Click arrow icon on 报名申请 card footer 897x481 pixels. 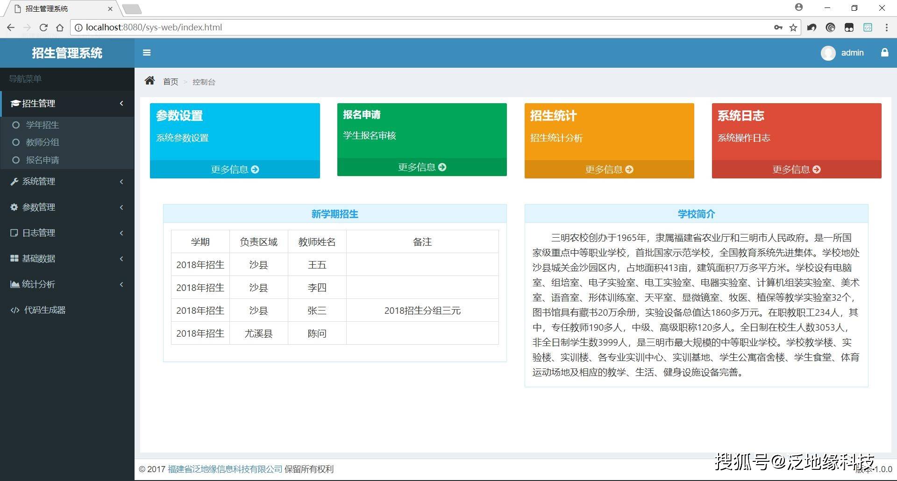[442, 167]
